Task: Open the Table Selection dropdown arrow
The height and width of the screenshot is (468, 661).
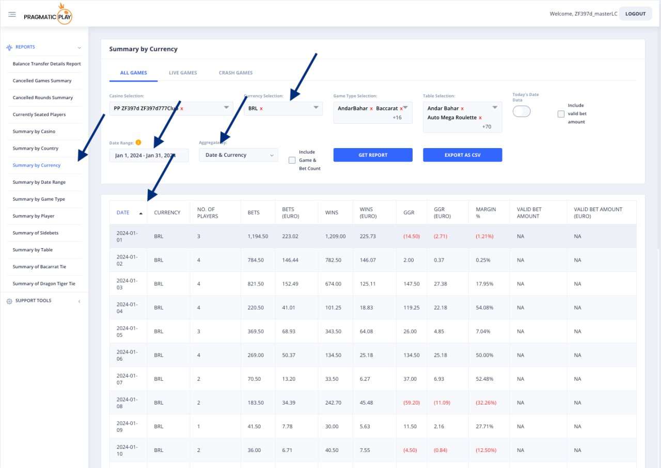Action: [495, 108]
